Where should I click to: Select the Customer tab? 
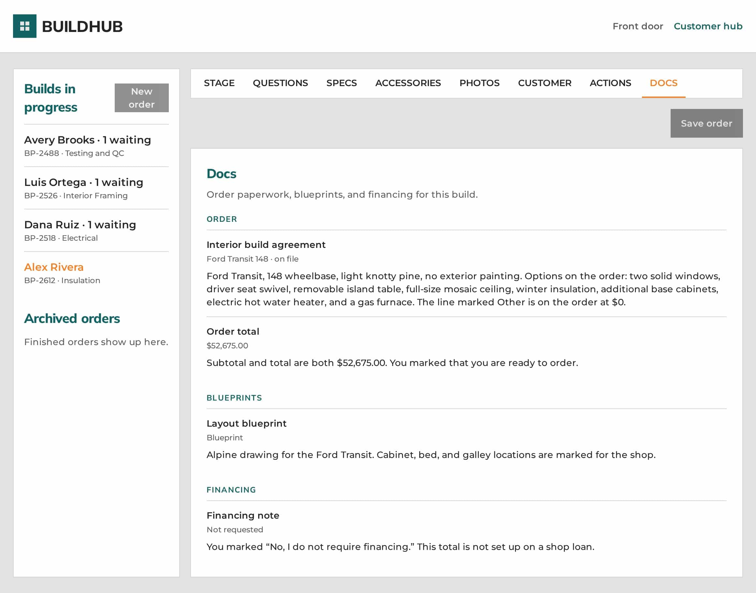pyautogui.click(x=545, y=83)
